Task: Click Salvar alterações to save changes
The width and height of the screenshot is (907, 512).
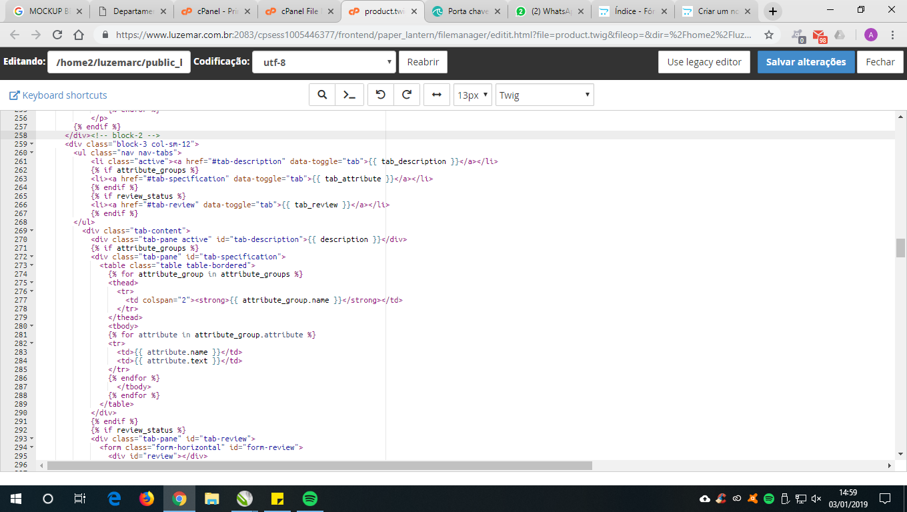Action: coord(806,62)
